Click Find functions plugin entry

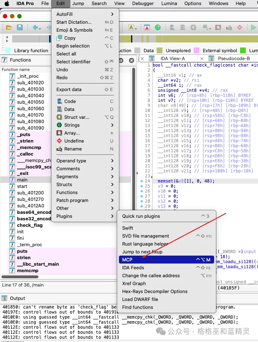tap(167, 307)
